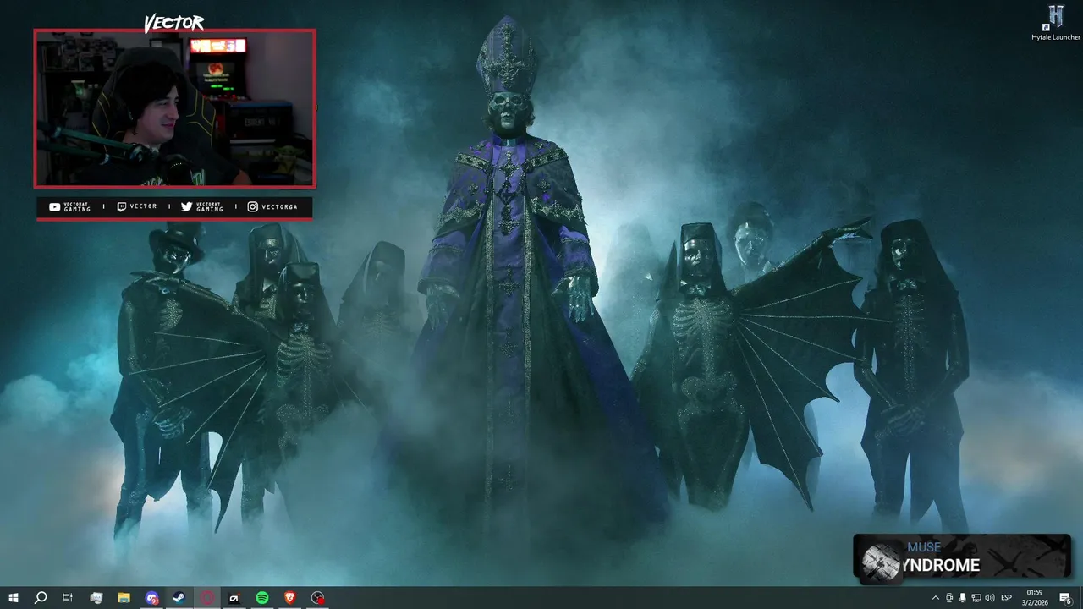
Task: Open OBS Studio from the taskbar
Action: (318, 598)
